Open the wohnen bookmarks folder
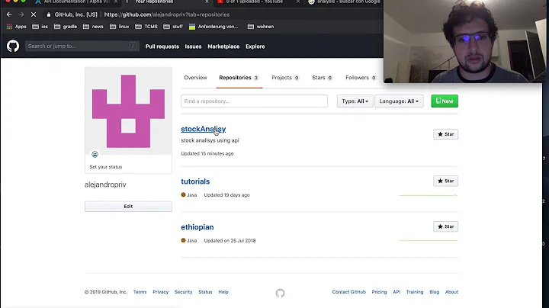 tap(261, 27)
